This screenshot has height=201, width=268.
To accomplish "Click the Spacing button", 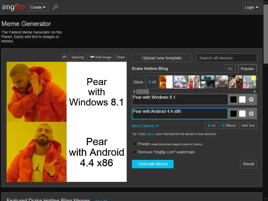I will coord(77,57).
